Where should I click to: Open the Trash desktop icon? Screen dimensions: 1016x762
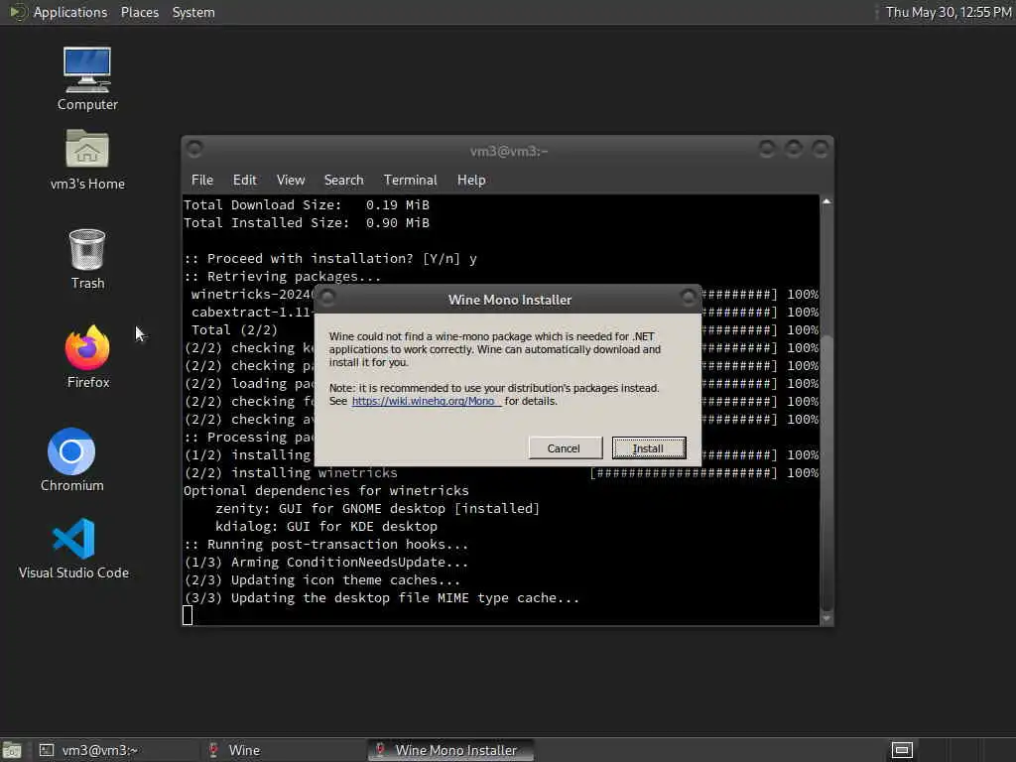[87, 259]
